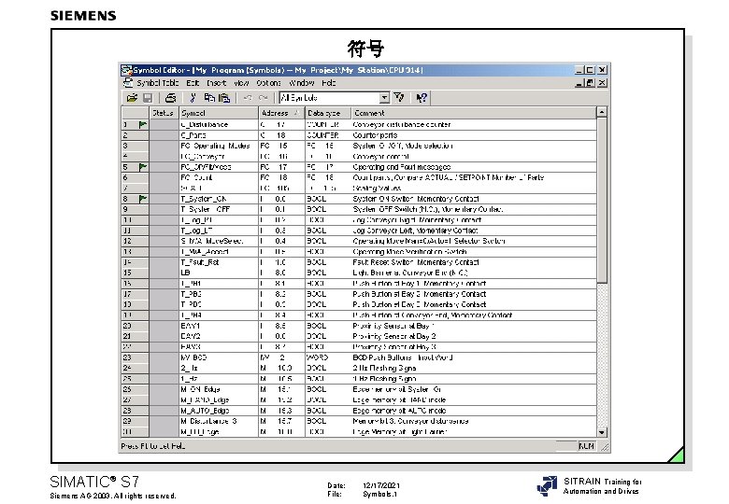The image size is (729, 504).
Task: Click the 'Count parts' comment cell
Action: pyautogui.click(x=473, y=135)
